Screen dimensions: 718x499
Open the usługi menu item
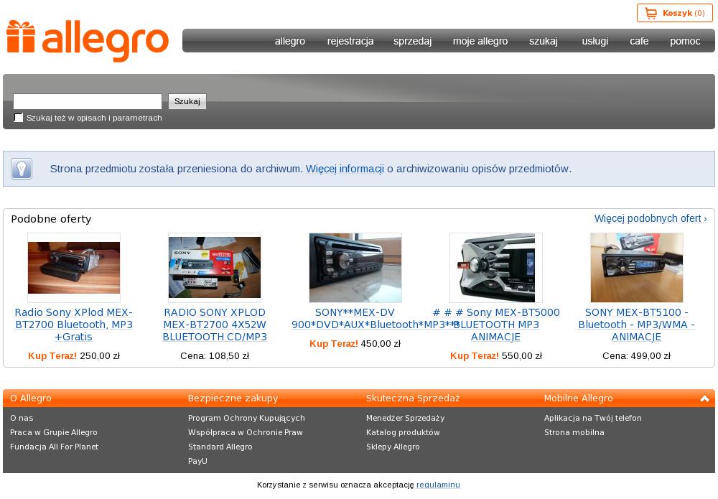pyautogui.click(x=595, y=41)
